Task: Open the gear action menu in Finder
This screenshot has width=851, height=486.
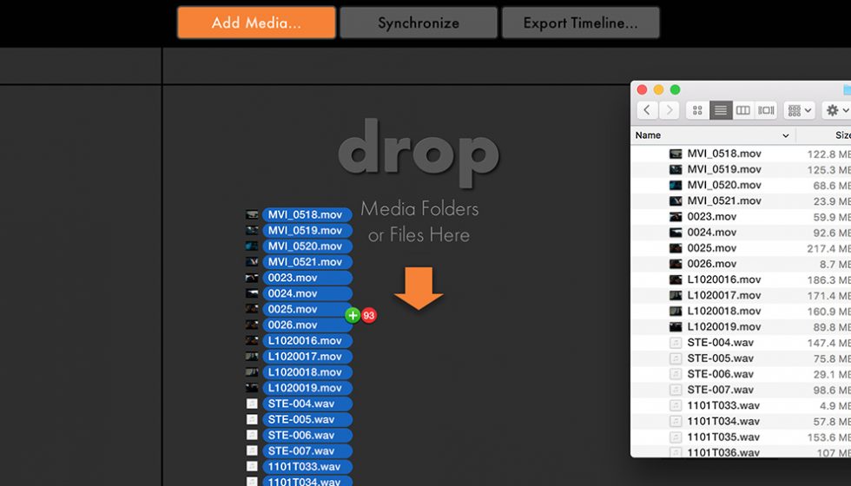Action: [836, 110]
